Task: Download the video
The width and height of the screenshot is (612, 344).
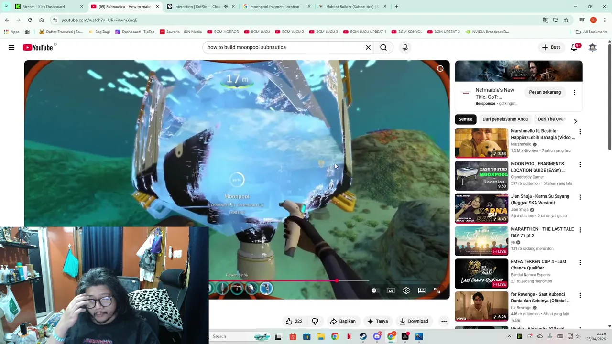Action: coord(414,321)
